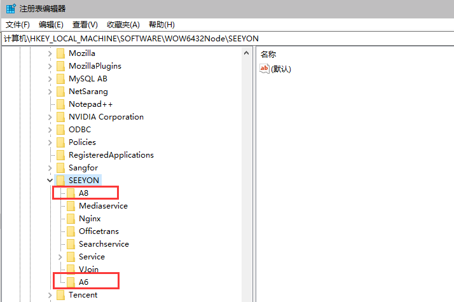The height and width of the screenshot is (302, 454).
Task: Open the 查看(V) menu
Action: [x=85, y=25]
